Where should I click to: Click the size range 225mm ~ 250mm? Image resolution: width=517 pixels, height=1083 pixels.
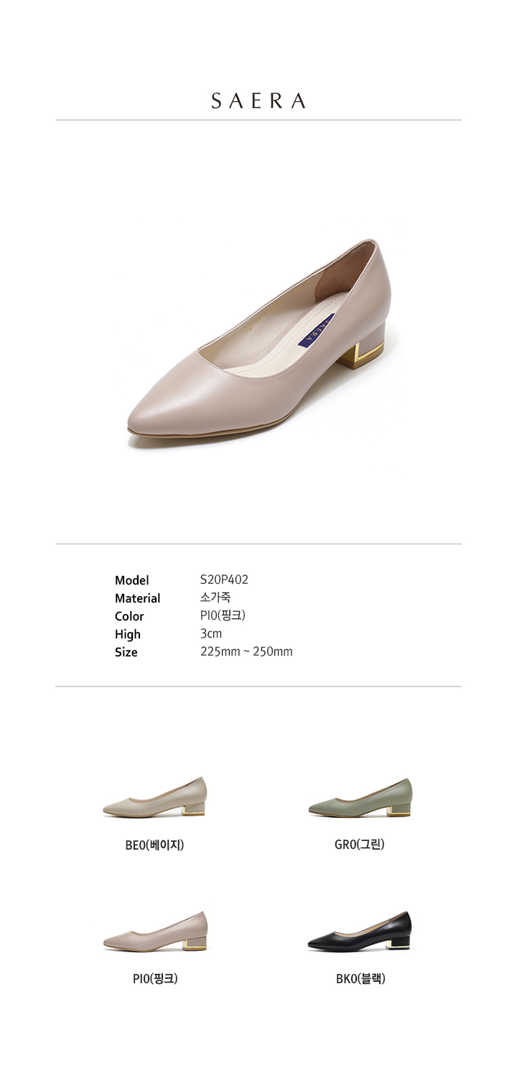point(246,652)
